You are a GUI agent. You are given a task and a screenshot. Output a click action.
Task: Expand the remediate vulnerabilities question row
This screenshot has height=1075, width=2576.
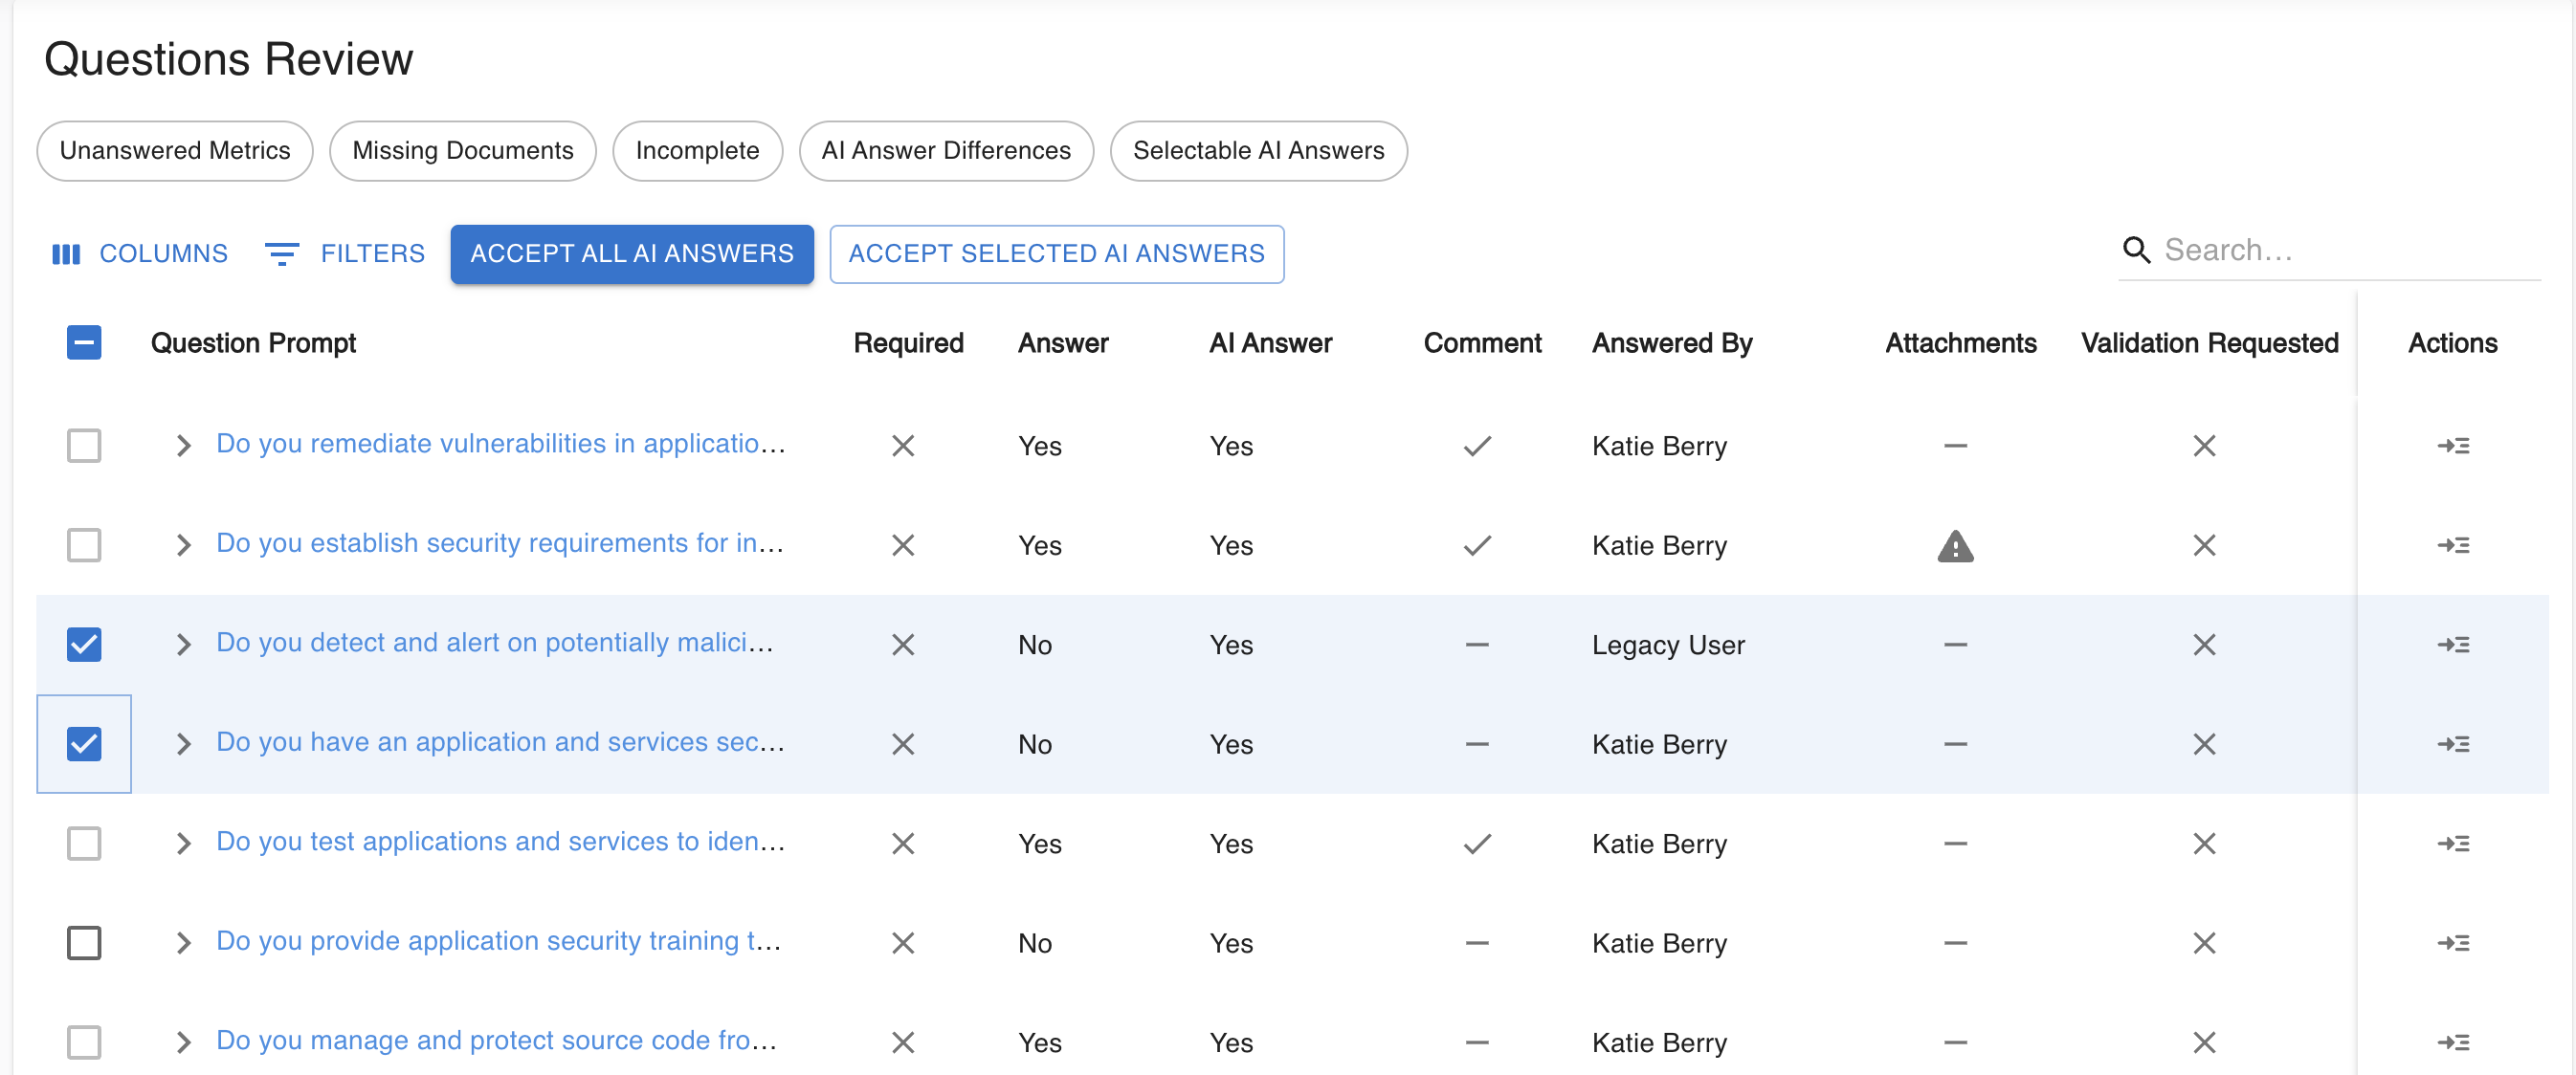[183, 446]
